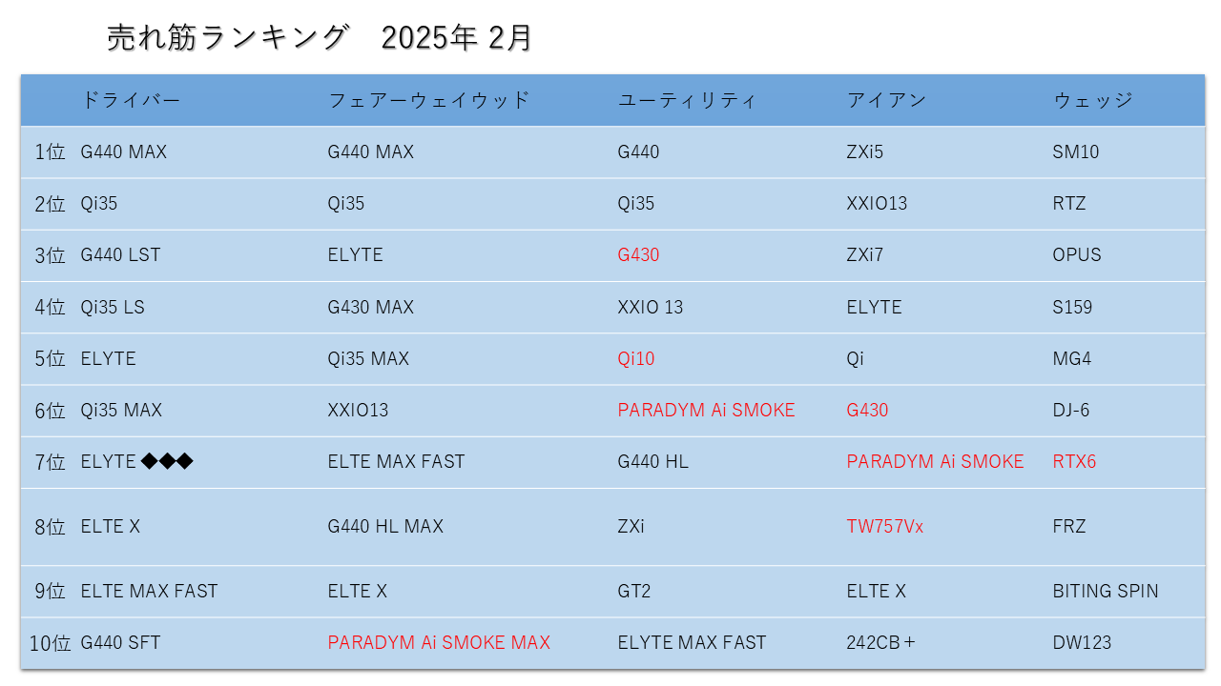Click PARADYM Ai SMOKE in iron column
This screenshot has height=686, width=1221.
point(935,462)
